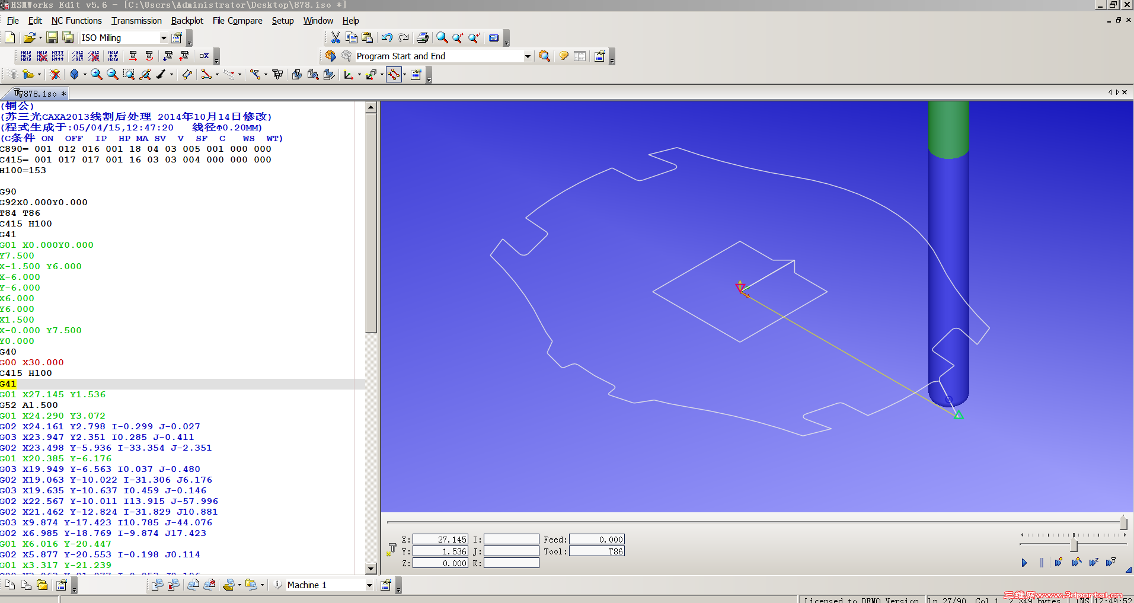This screenshot has width=1134, height=603.
Task: Click the Insert spaces icon
Action: [x=78, y=56]
